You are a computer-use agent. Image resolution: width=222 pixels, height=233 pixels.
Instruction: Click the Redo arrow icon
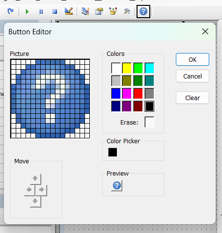pyautogui.click(x=10, y=11)
